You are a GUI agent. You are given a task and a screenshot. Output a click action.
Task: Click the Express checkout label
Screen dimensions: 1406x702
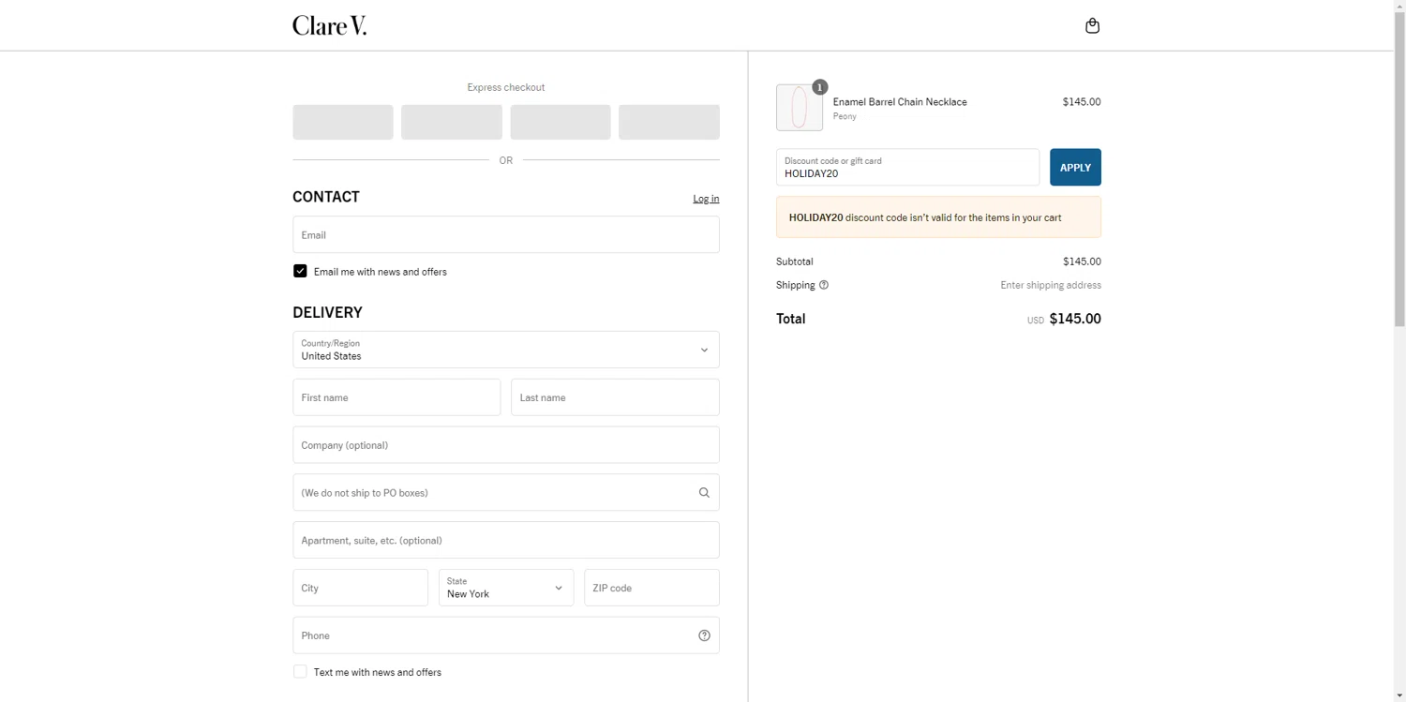click(x=506, y=87)
